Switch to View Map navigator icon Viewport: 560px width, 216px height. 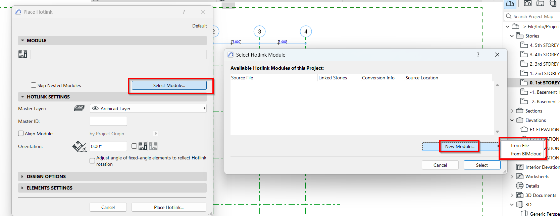(x=528, y=3)
